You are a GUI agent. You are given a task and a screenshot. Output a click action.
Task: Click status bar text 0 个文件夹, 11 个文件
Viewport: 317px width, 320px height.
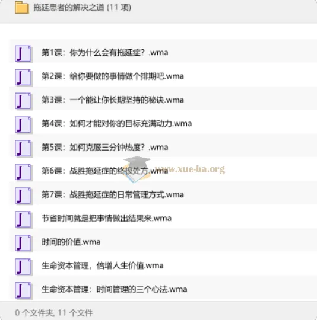54,313
